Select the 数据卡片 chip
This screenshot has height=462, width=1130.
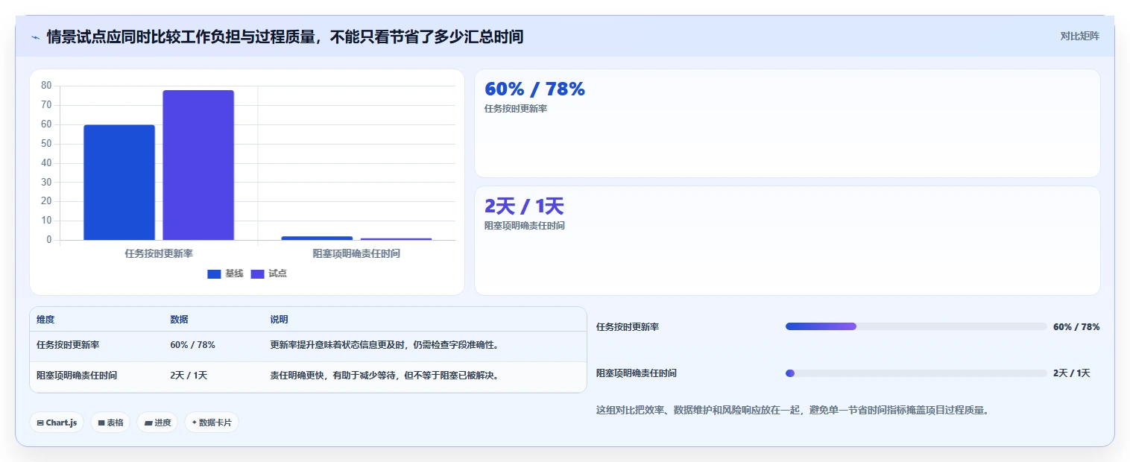tap(212, 423)
